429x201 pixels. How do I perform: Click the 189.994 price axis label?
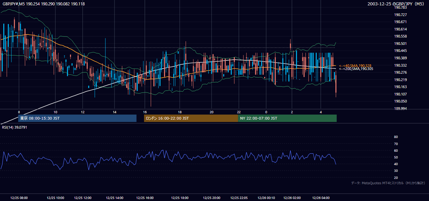click(x=400, y=109)
